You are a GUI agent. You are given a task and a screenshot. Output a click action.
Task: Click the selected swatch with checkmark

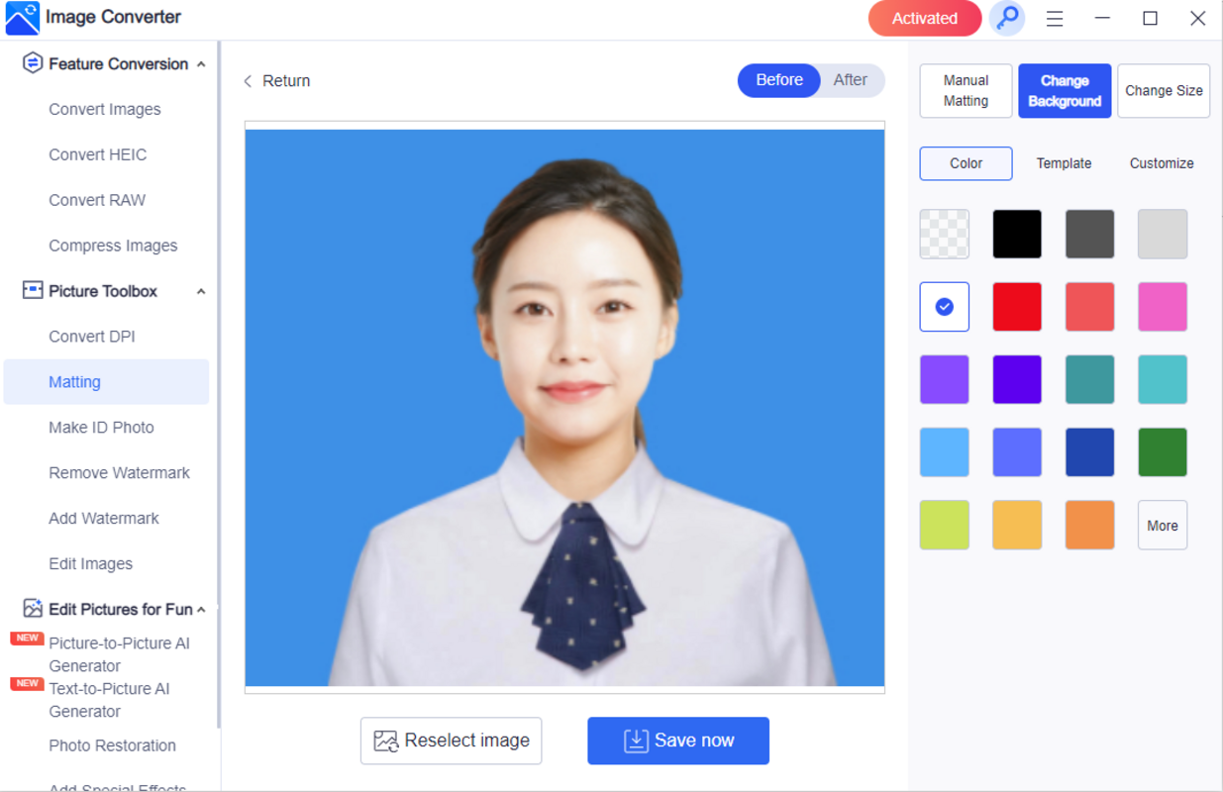click(x=944, y=307)
